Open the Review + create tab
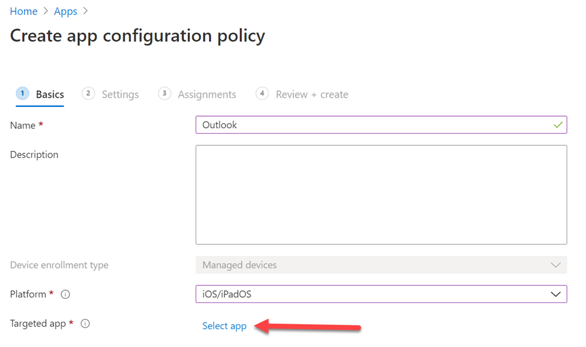This screenshot has width=586, height=347. pyautogui.click(x=312, y=94)
